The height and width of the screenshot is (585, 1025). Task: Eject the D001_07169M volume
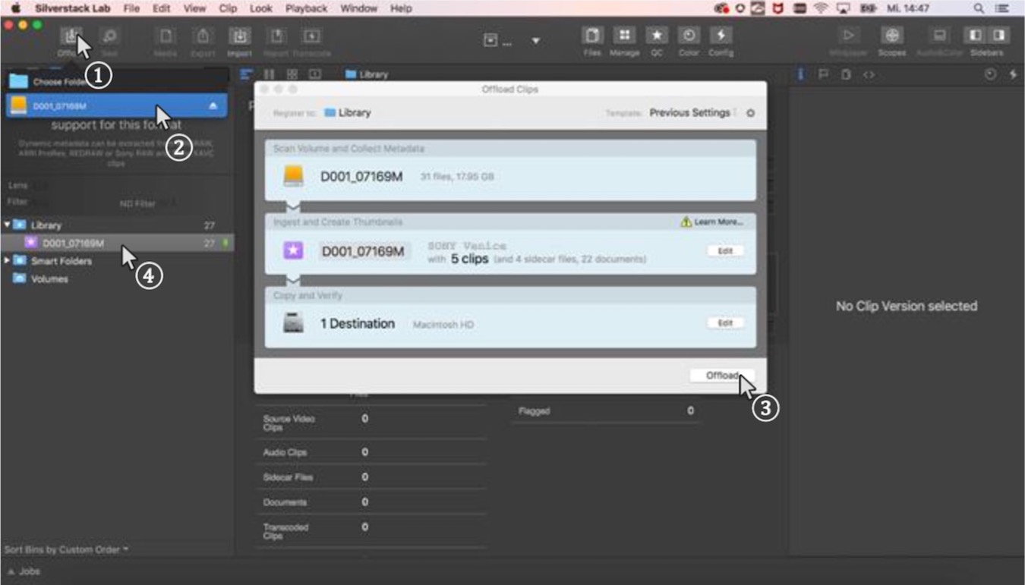213,106
